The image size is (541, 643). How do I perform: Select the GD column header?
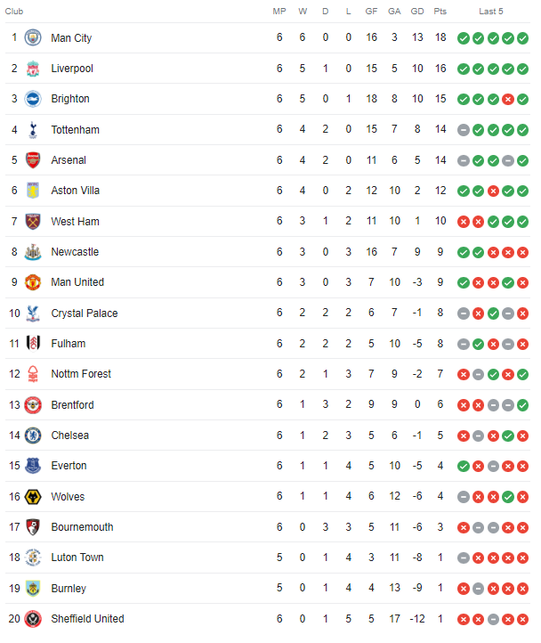[417, 12]
